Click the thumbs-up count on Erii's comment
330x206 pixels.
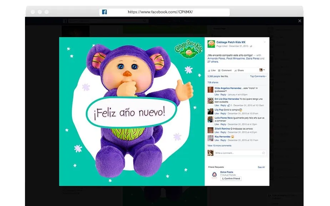tap(230, 105)
